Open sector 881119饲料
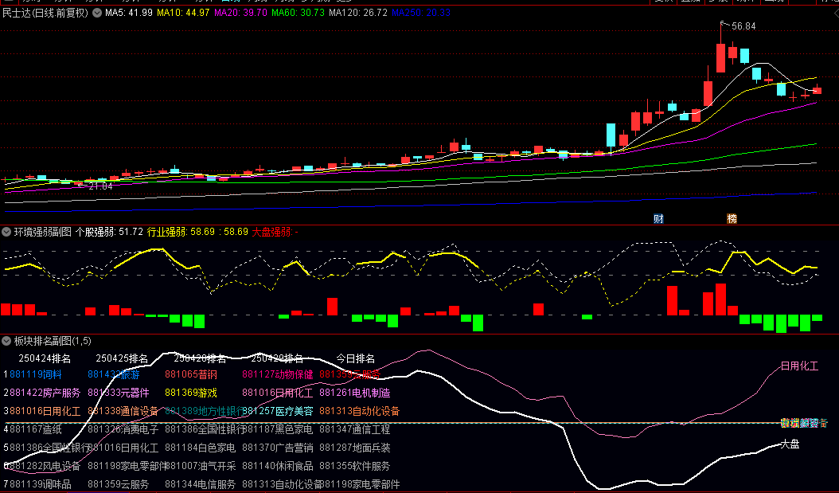Image resolution: width=839 pixels, height=493 pixels. point(36,374)
